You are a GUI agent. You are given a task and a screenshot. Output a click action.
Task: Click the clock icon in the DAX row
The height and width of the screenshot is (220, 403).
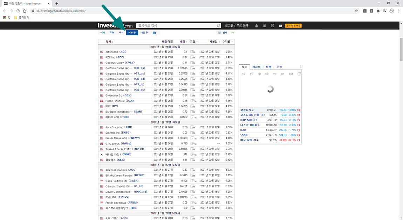pyautogui.click(x=298, y=130)
